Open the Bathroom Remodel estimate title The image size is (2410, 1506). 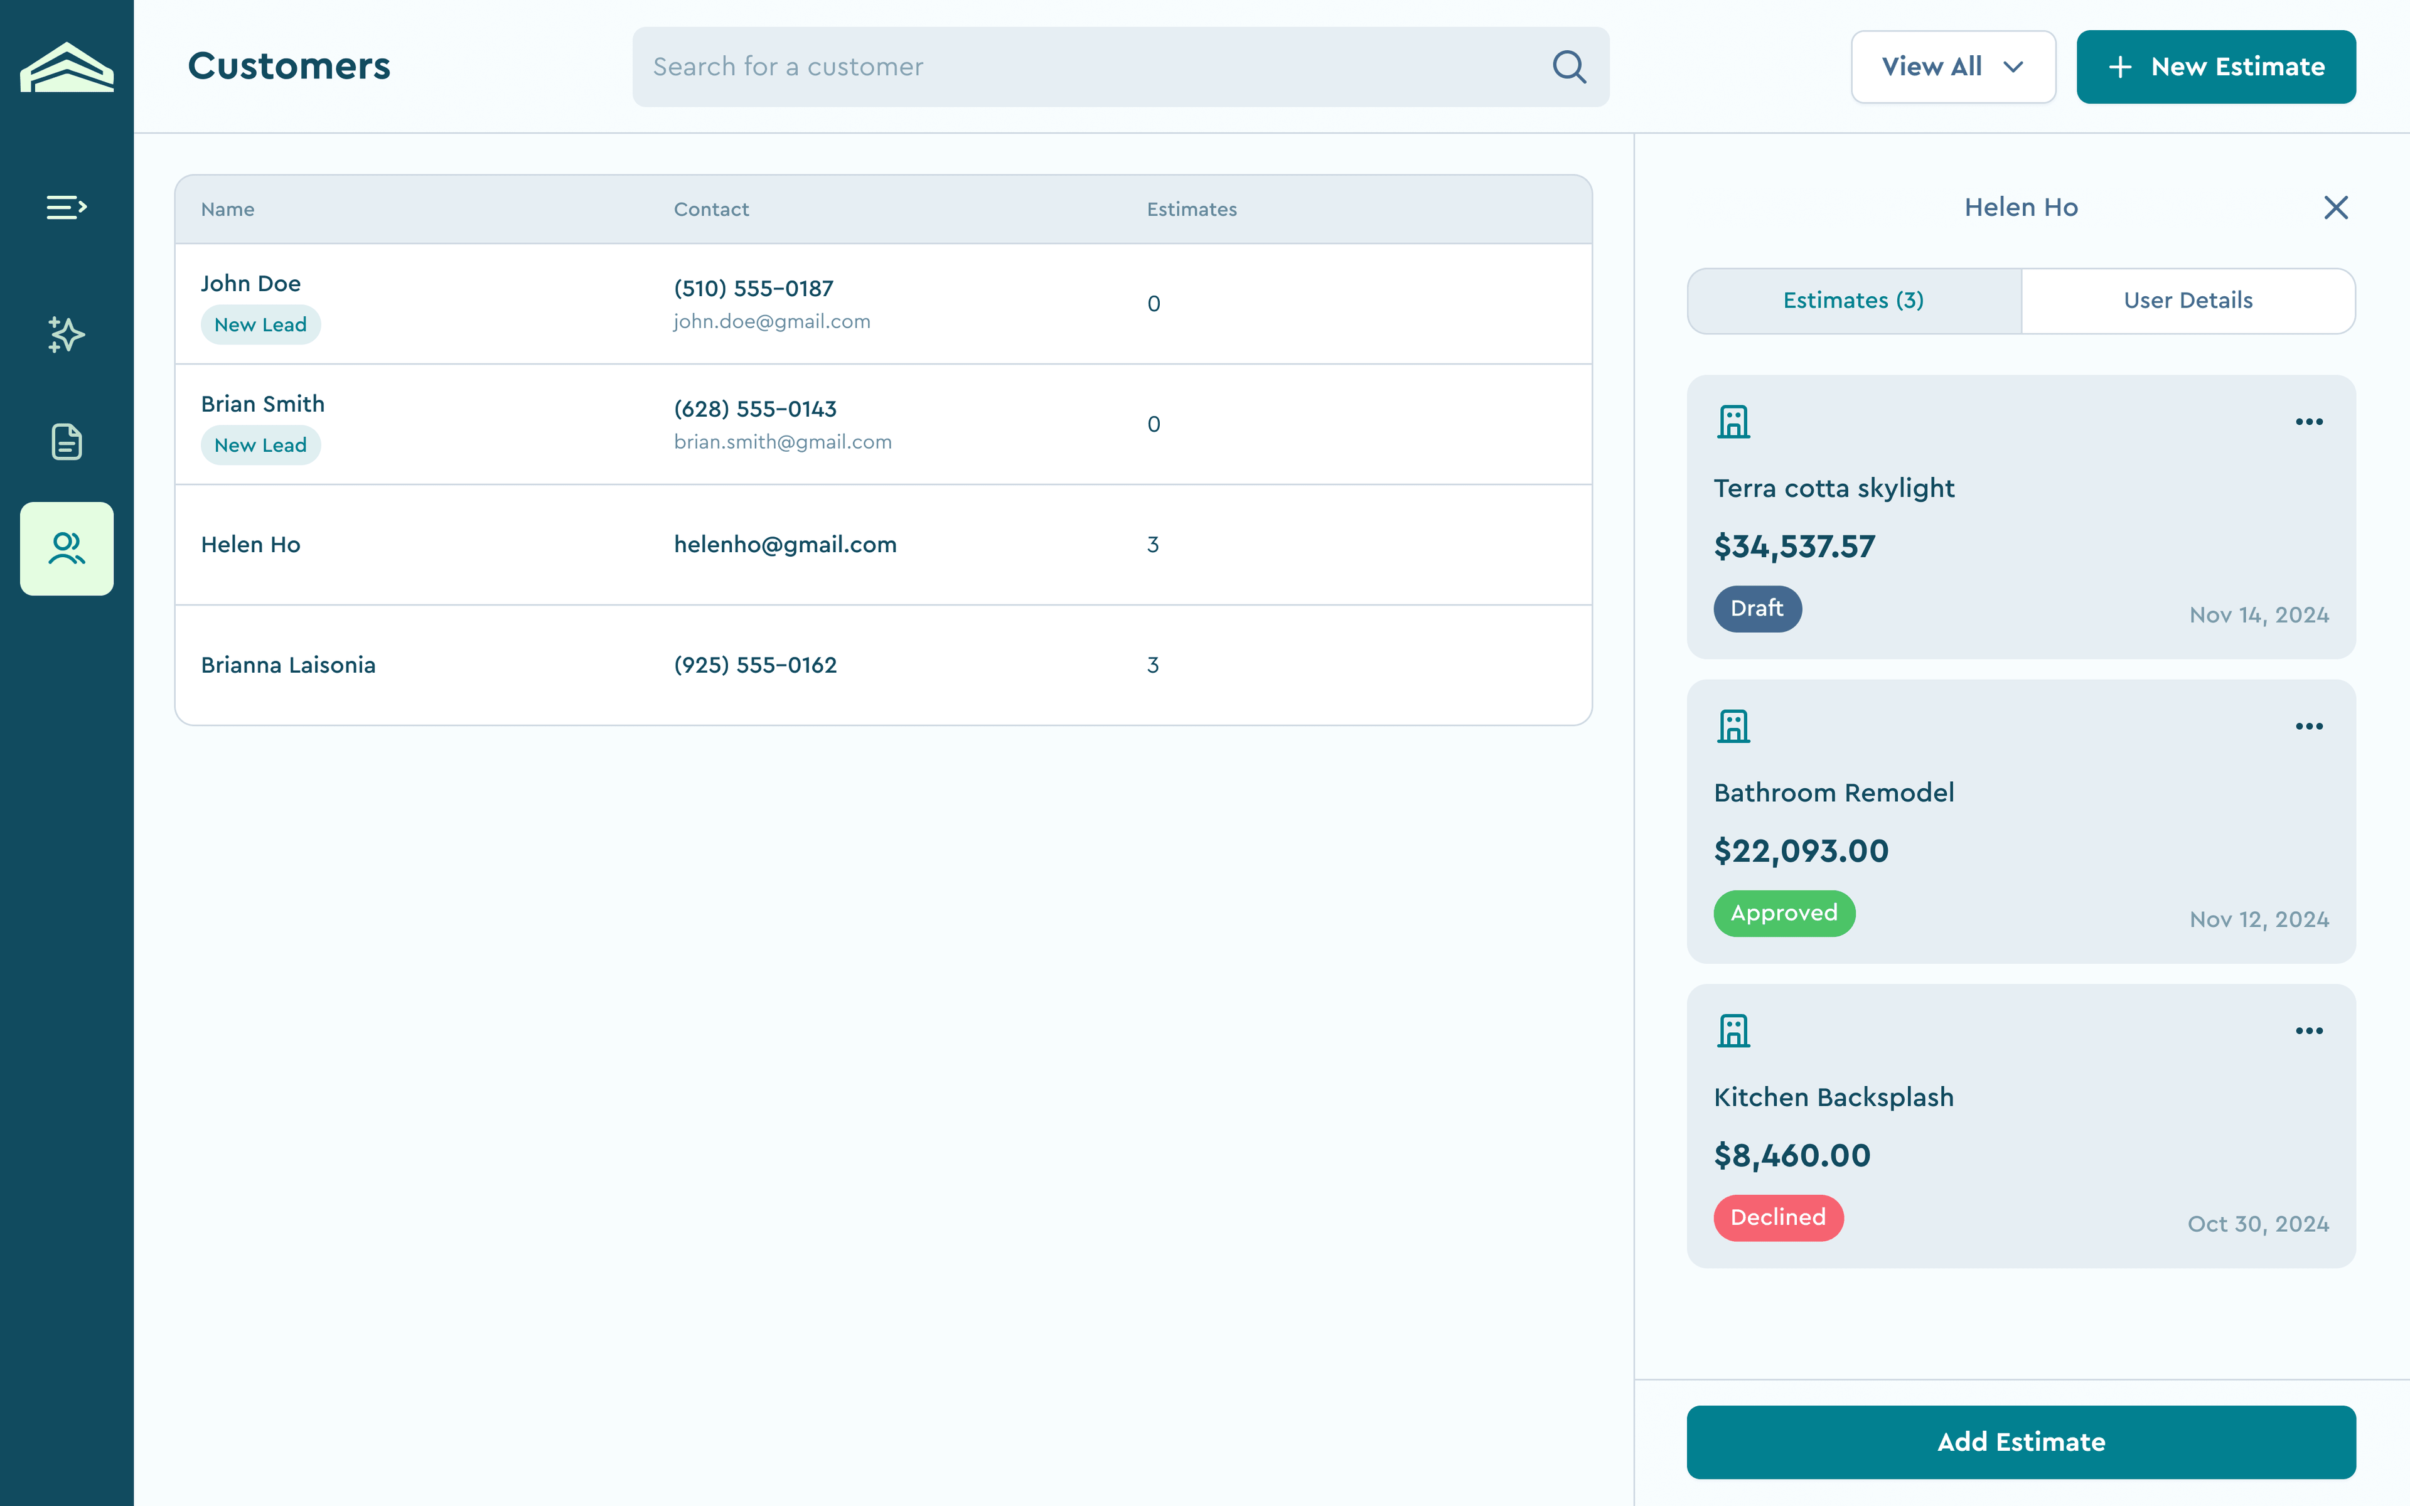pos(1834,793)
